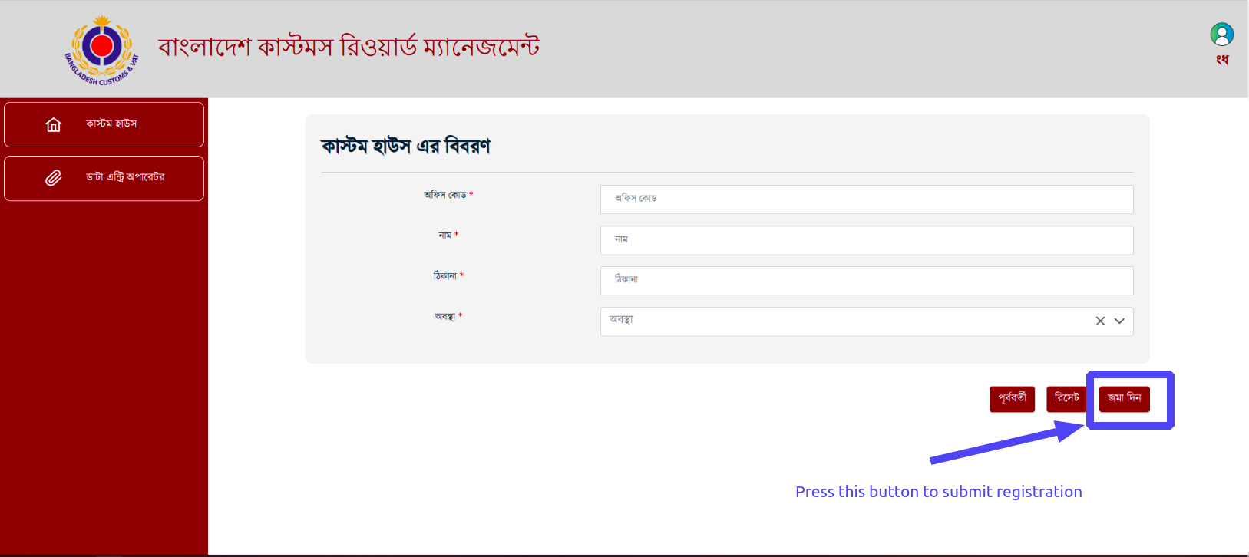Open the ডাটা এন্ট্রি অপারেটর menu item

104,178
